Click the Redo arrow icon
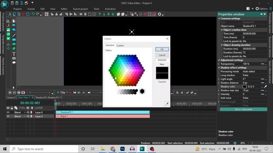273x153 pixels. (x=38, y=14)
